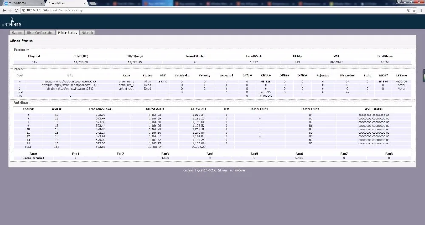This screenshot has height=225, width=425.
Task: Click the Summary GH/S(RT) value 10,798.20
Action: click(x=81, y=62)
